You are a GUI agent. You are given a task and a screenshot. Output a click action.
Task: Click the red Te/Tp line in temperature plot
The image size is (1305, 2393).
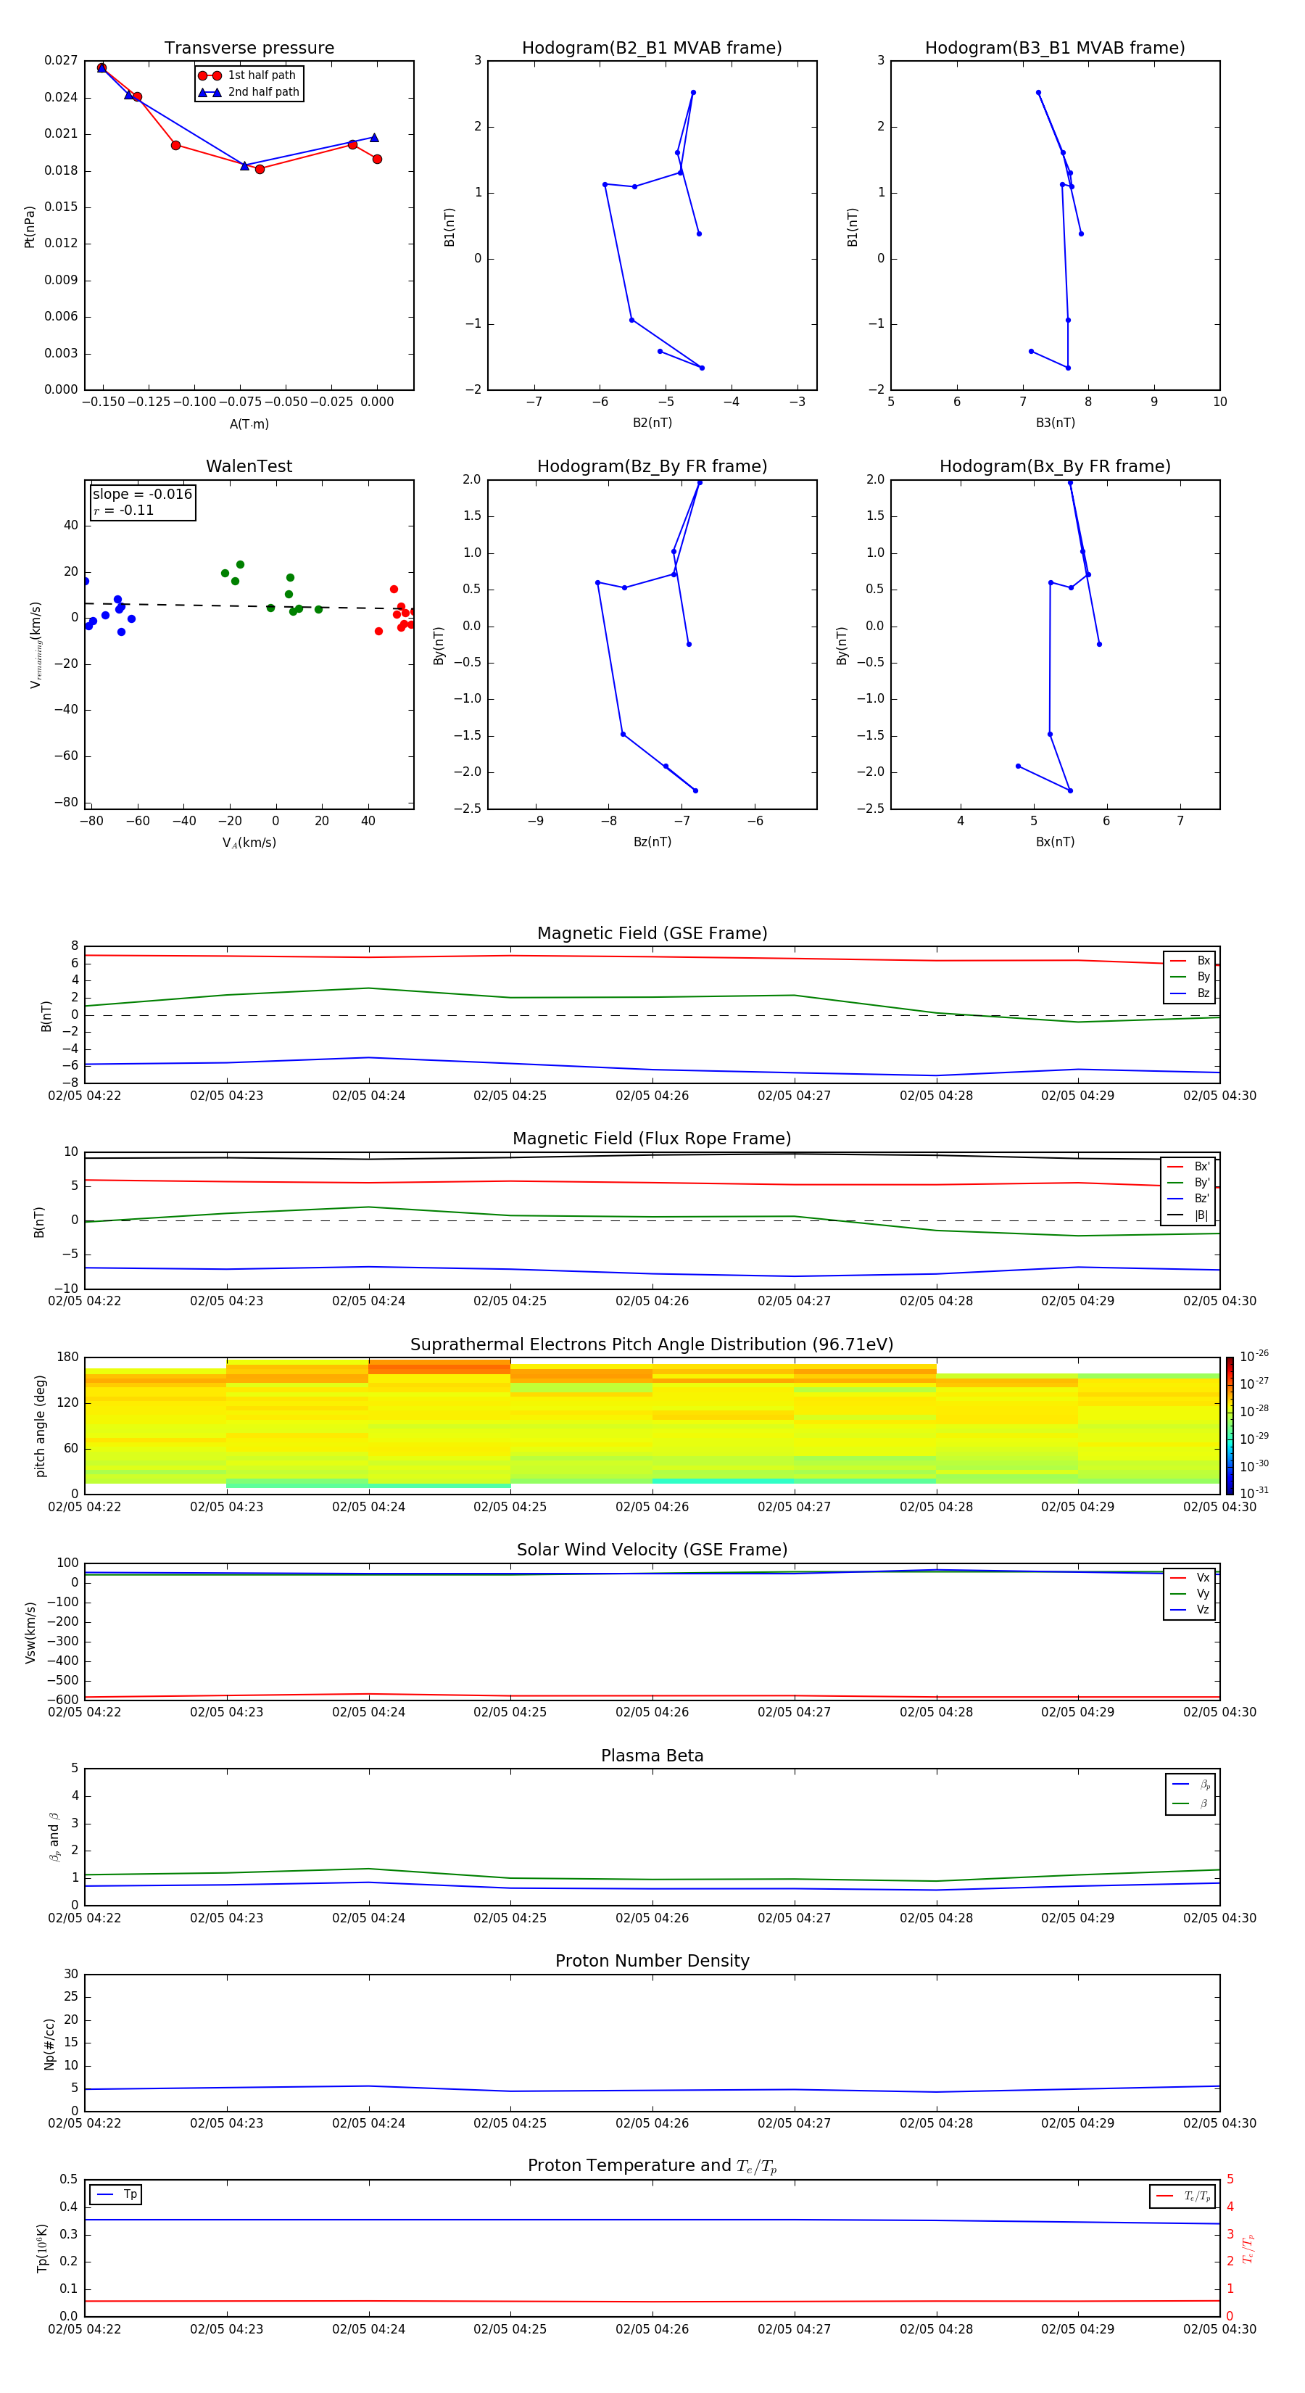[652, 2302]
